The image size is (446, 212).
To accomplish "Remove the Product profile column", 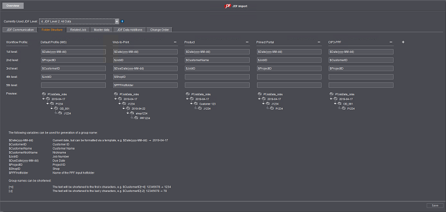I will [247, 42].
